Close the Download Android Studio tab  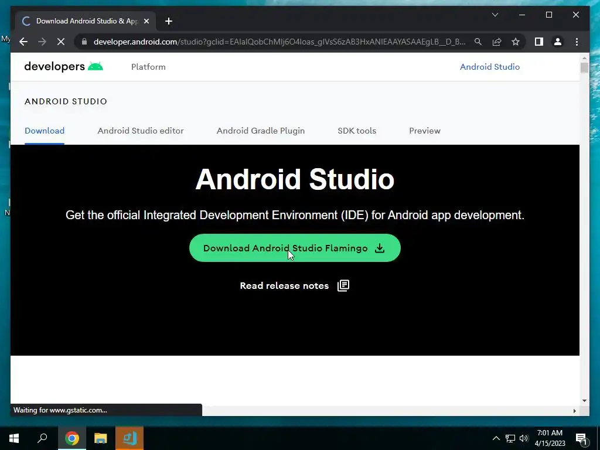coord(146,22)
